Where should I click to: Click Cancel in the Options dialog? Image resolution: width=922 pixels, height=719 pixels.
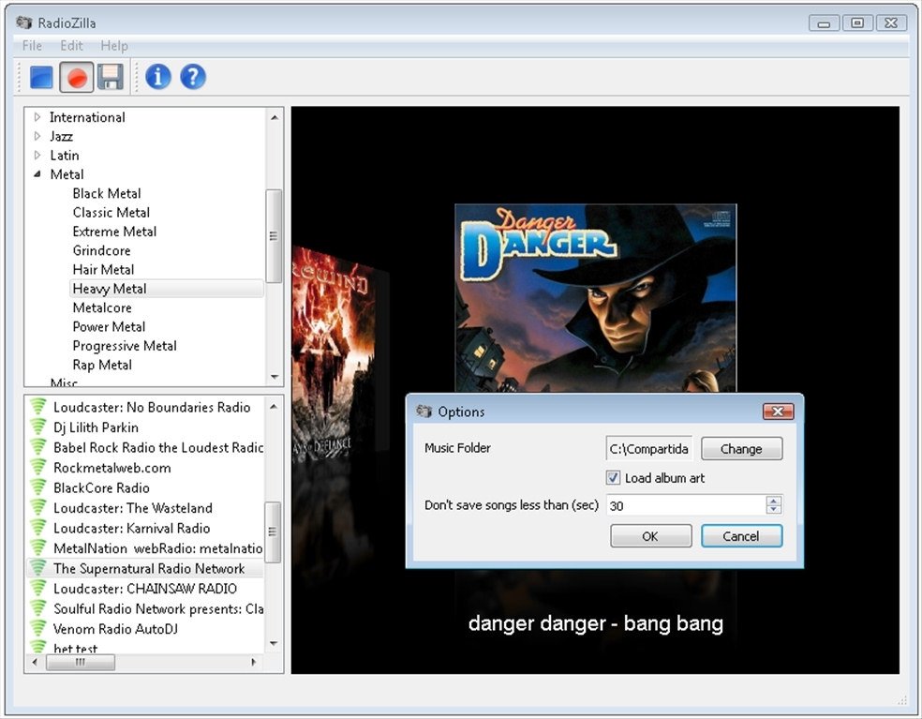click(741, 536)
